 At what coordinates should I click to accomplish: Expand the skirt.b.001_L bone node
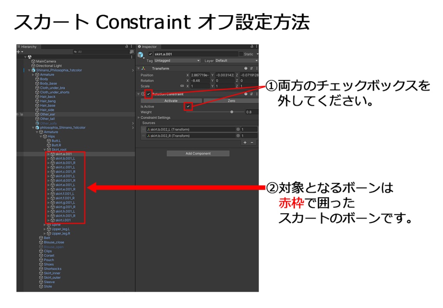48,158
